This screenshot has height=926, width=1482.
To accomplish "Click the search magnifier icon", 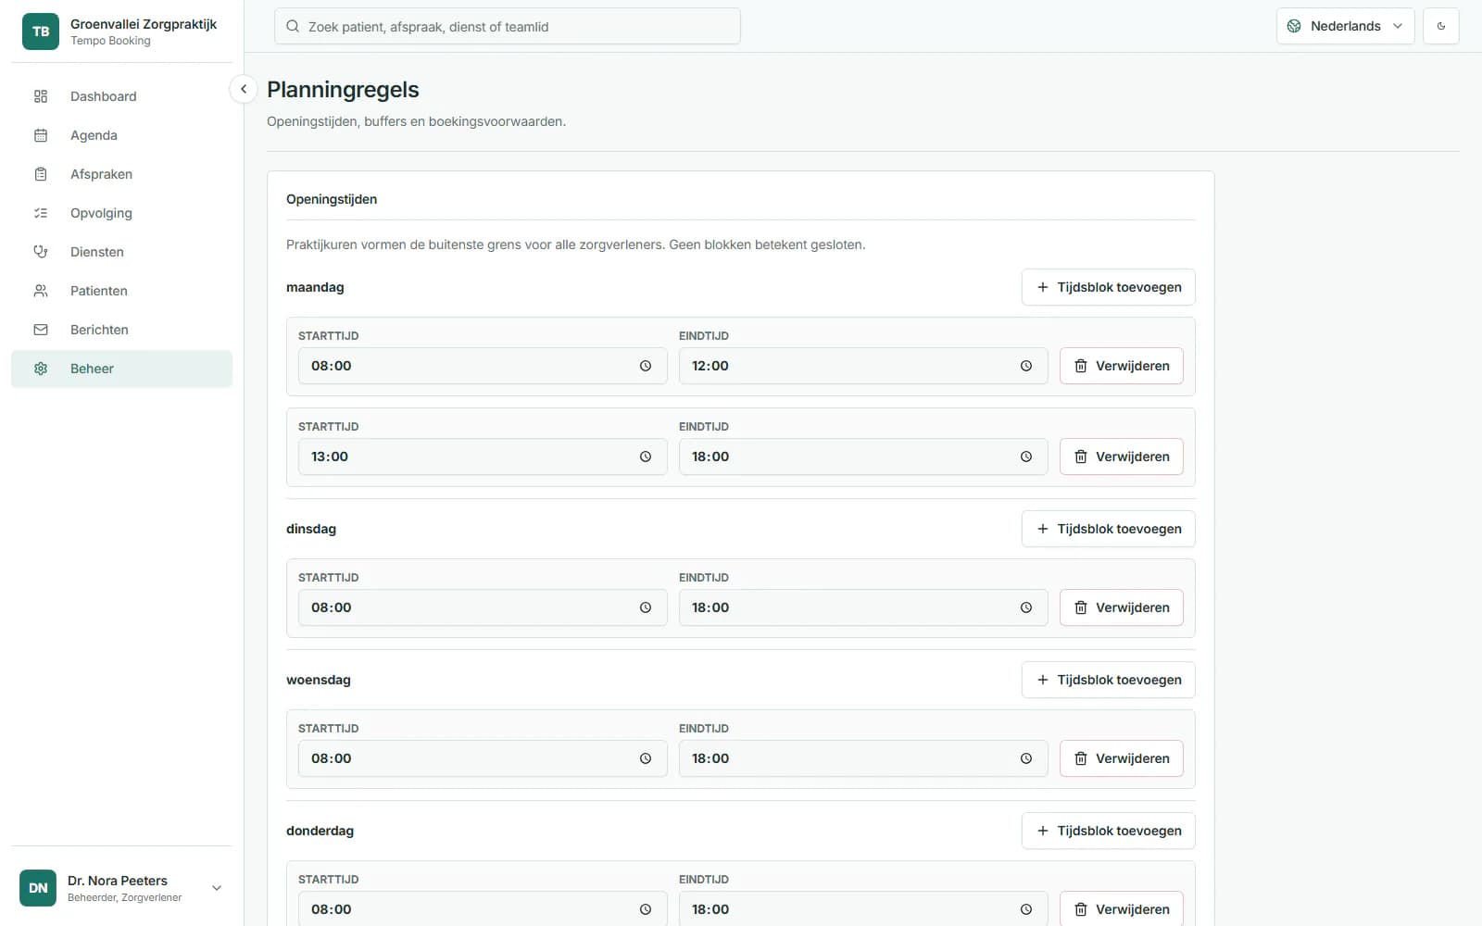I will click(293, 26).
